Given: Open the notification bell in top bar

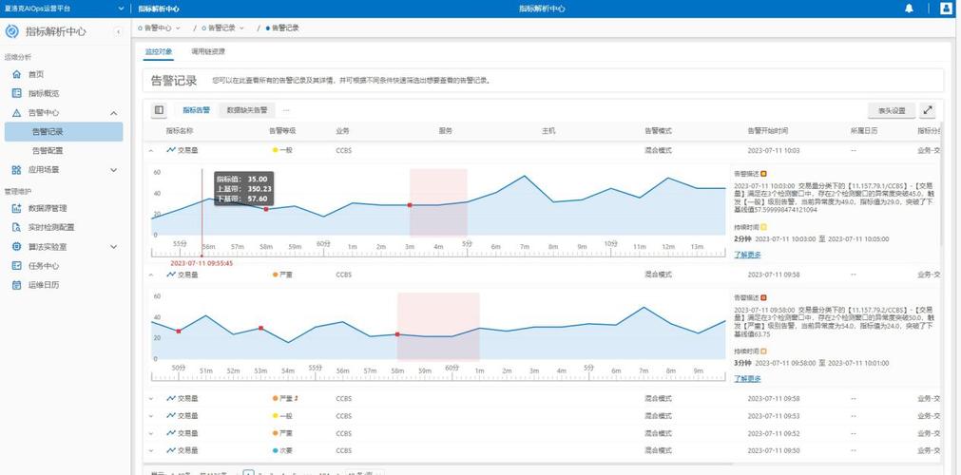Looking at the screenshot, I should point(909,9).
